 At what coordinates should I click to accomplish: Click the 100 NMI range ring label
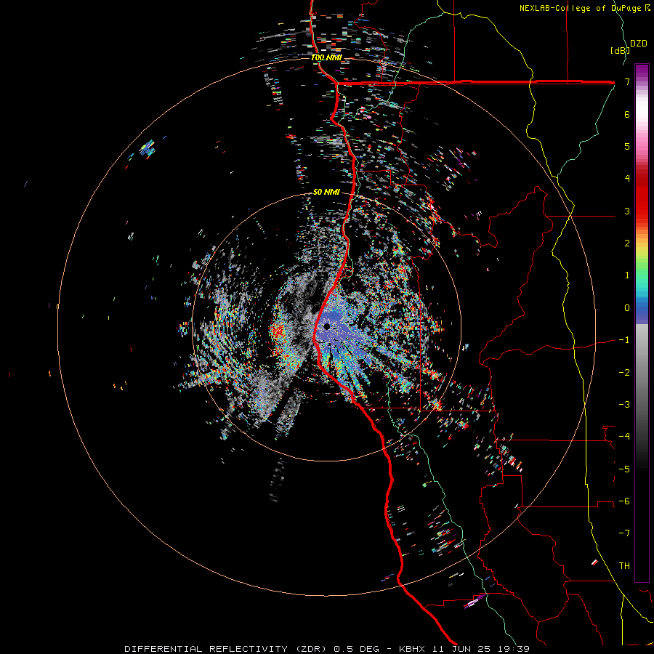pos(326,57)
